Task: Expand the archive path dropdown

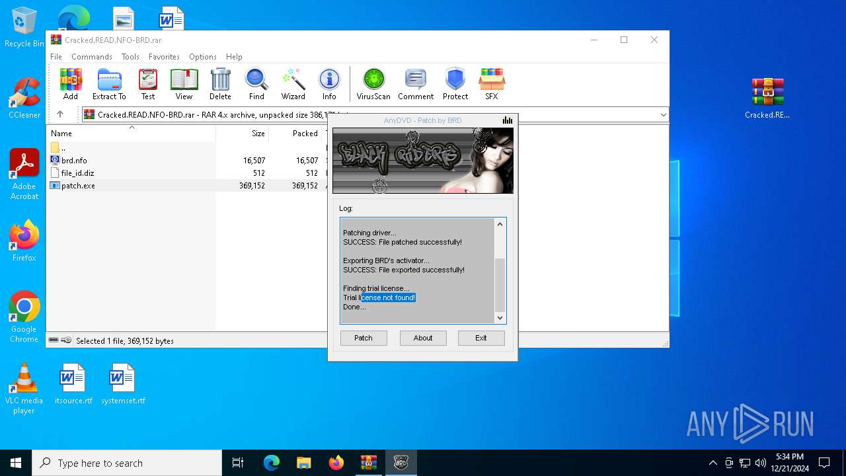Action: tap(663, 114)
